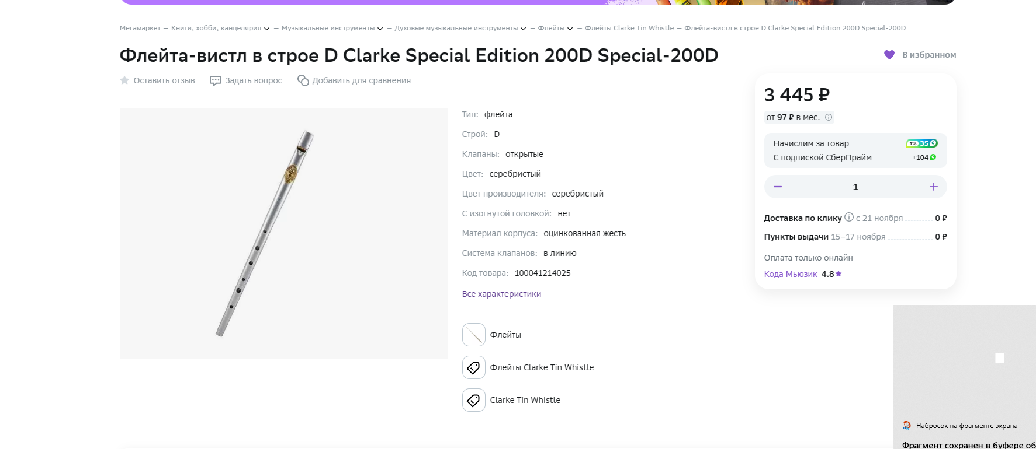Click the tin whistle product image
Viewport: 1036px width, 449px height.
pyautogui.click(x=283, y=233)
